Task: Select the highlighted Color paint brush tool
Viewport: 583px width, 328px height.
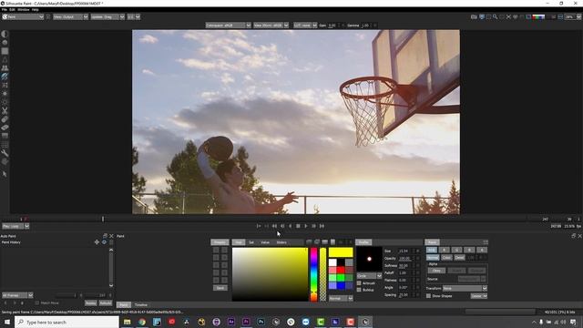Action: point(5,77)
